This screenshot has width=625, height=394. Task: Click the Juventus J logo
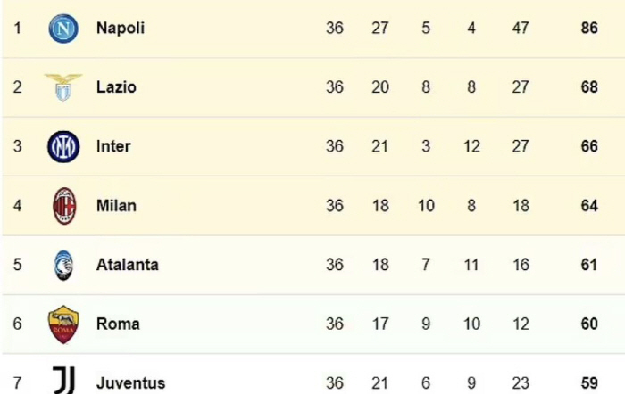tap(63, 380)
